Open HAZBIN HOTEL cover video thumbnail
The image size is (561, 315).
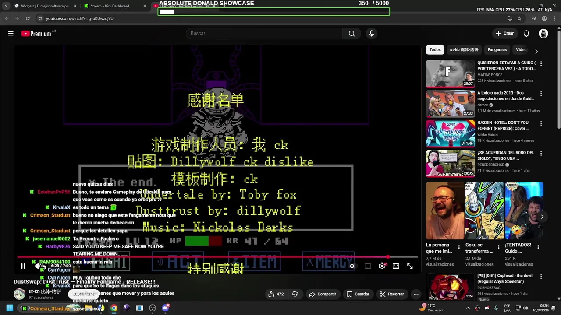click(x=451, y=133)
